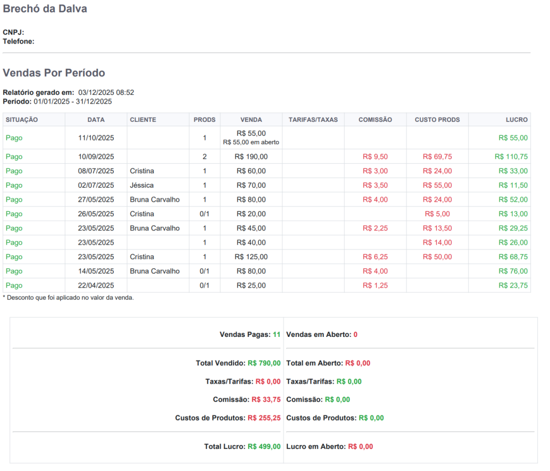Click the CUSTO PRODS column header
Screen dimensions: 550x471
point(437,120)
